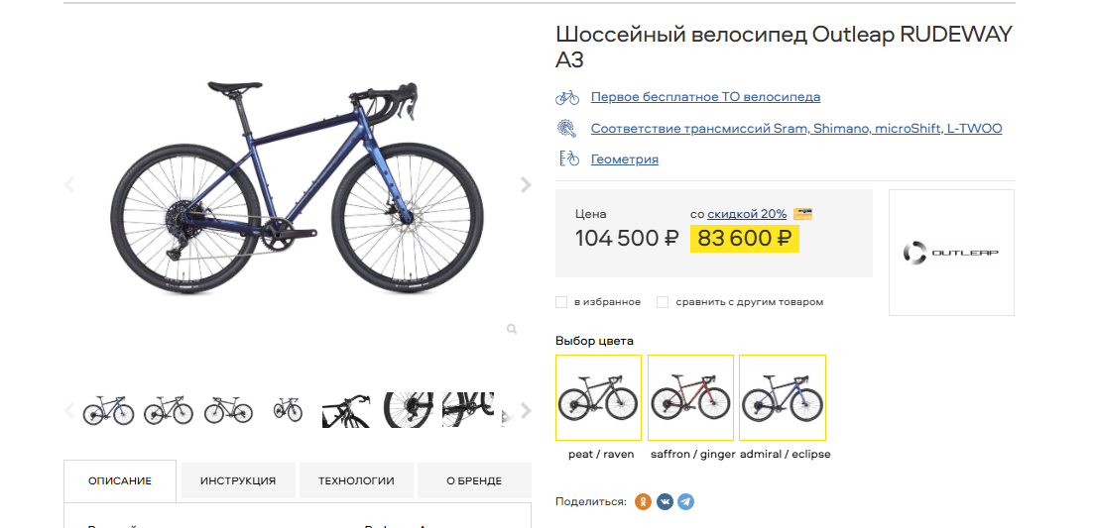1093x528 pixels.
Task: Open the Геометрия link
Action: pos(624,158)
